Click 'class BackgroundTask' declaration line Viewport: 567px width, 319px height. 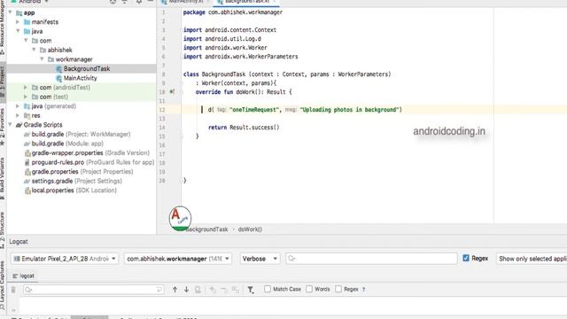click(x=287, y=74)
